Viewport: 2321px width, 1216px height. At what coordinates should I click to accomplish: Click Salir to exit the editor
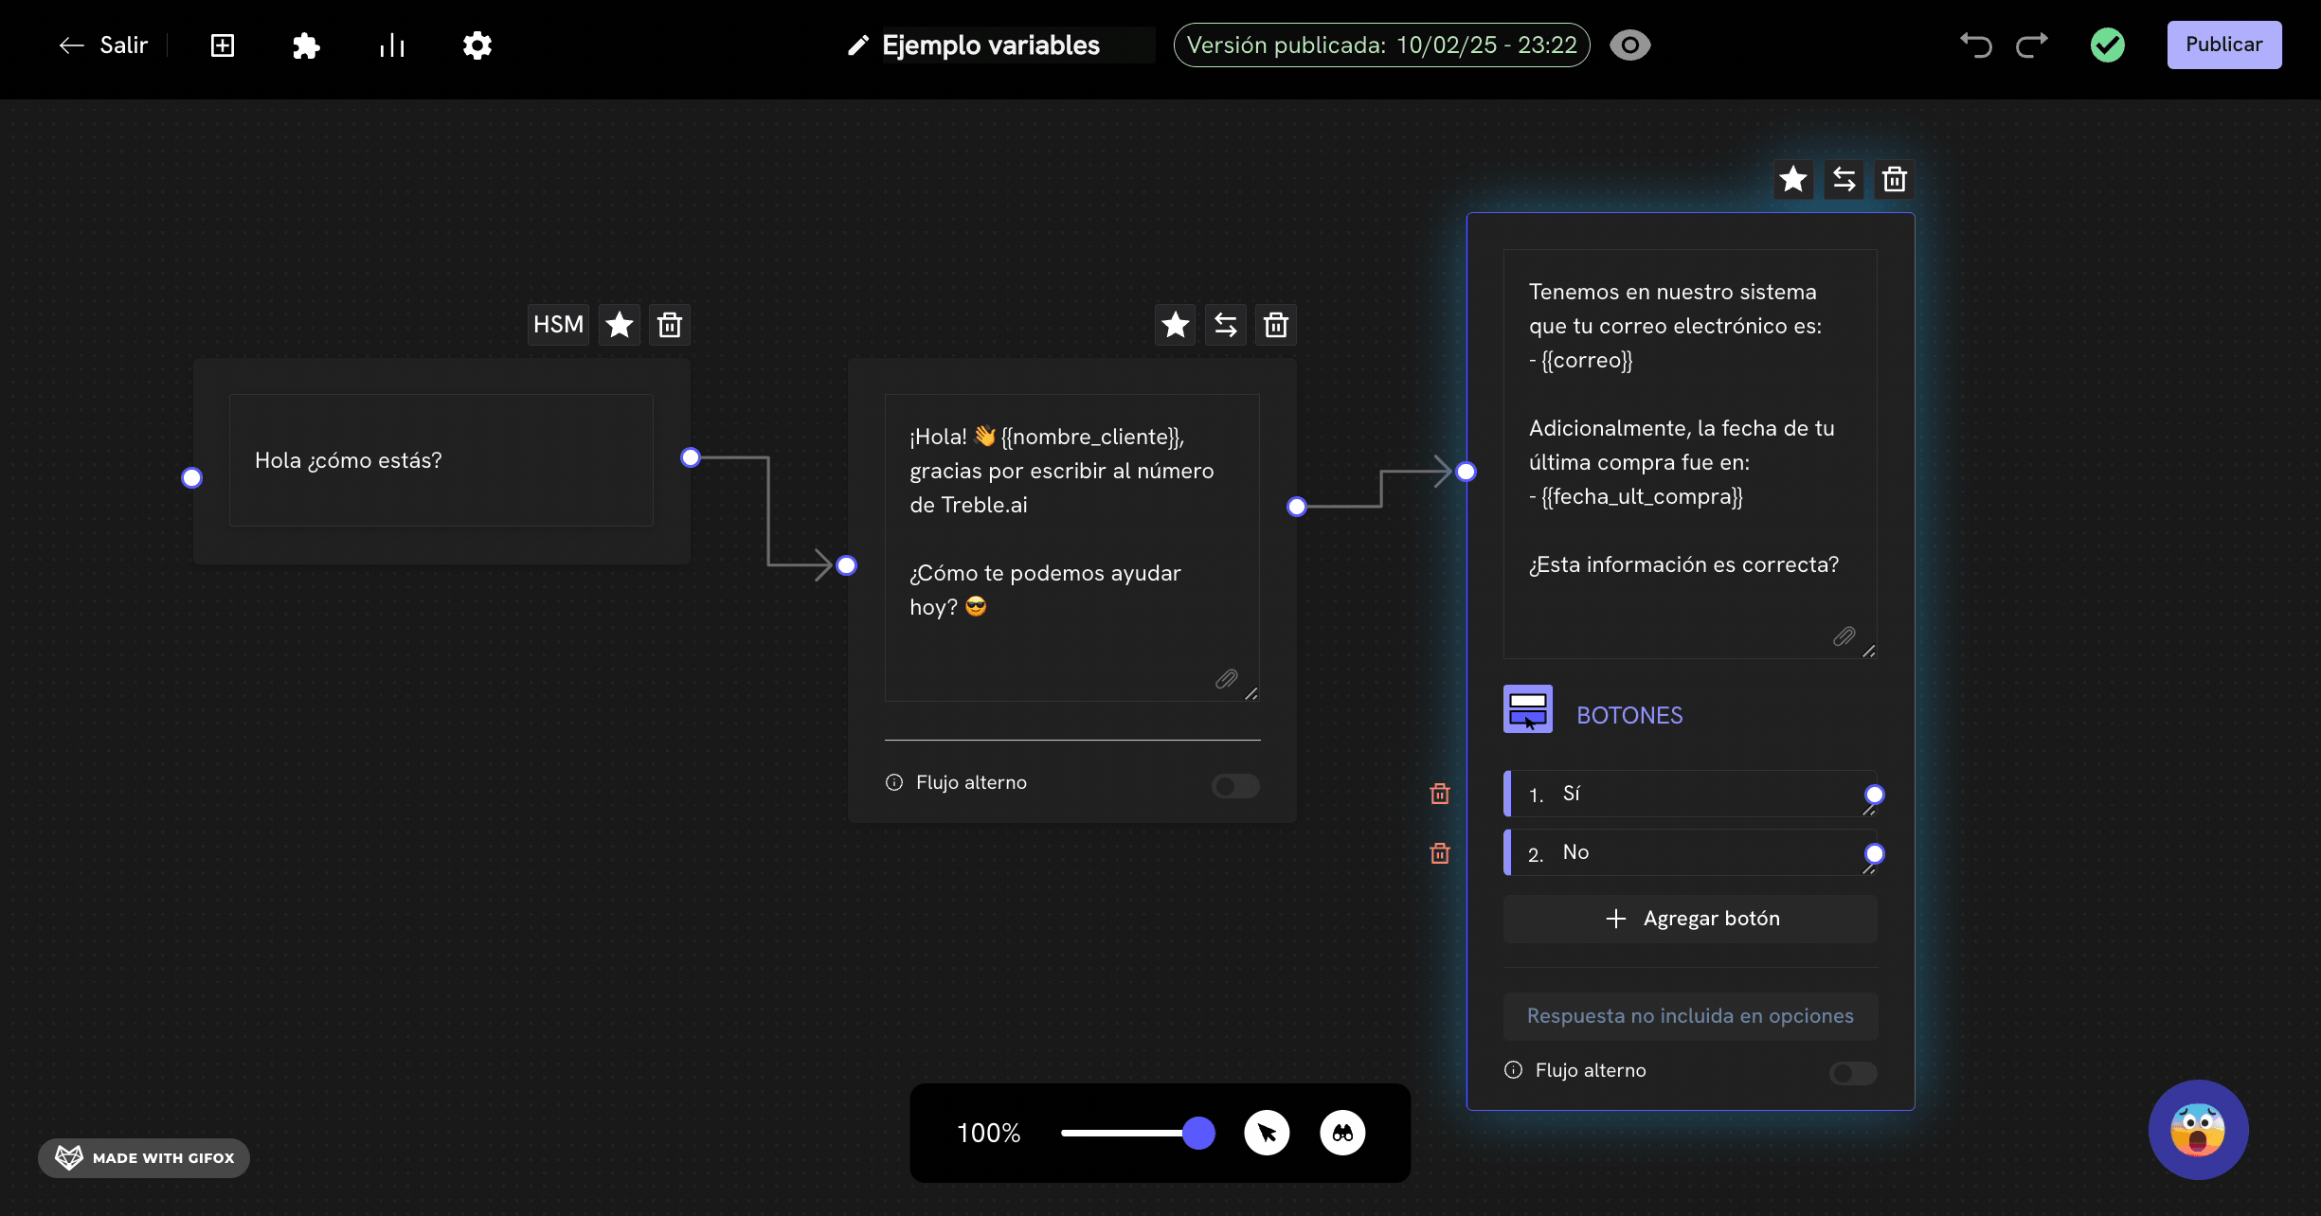coord(104,45)
